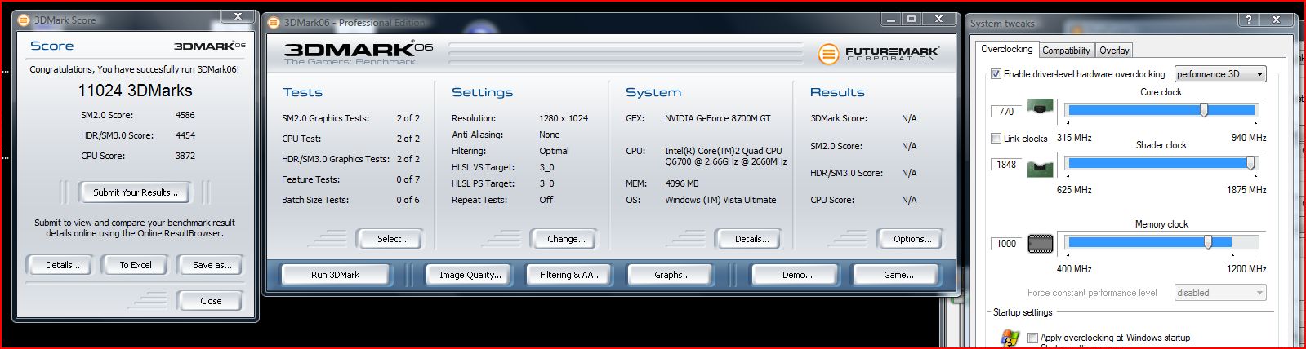The height and width of the screenshot is (349, 1306).
Task: Export results with To Excel button
Action: [136, 265]
